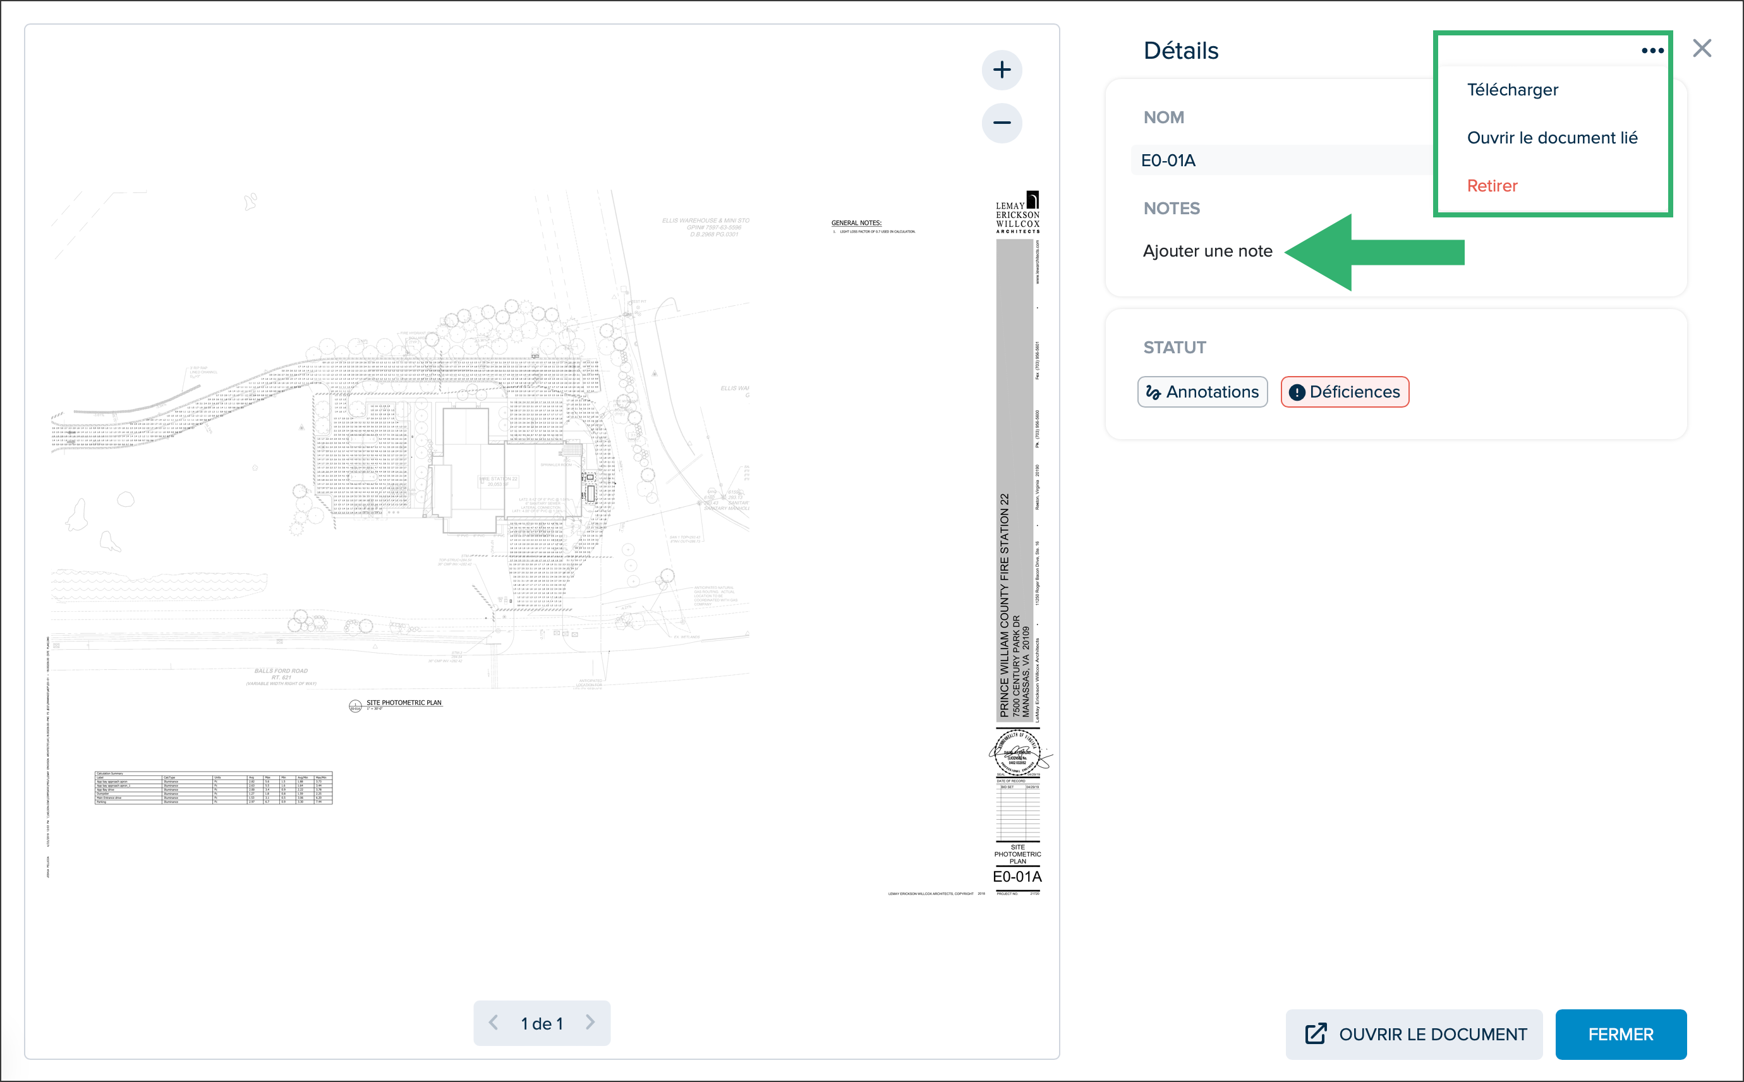This screenshot has height=1082, width=1744.
Task: Close the Détails panel with X
Action: pyautogui.click(x=1702, y=49)
